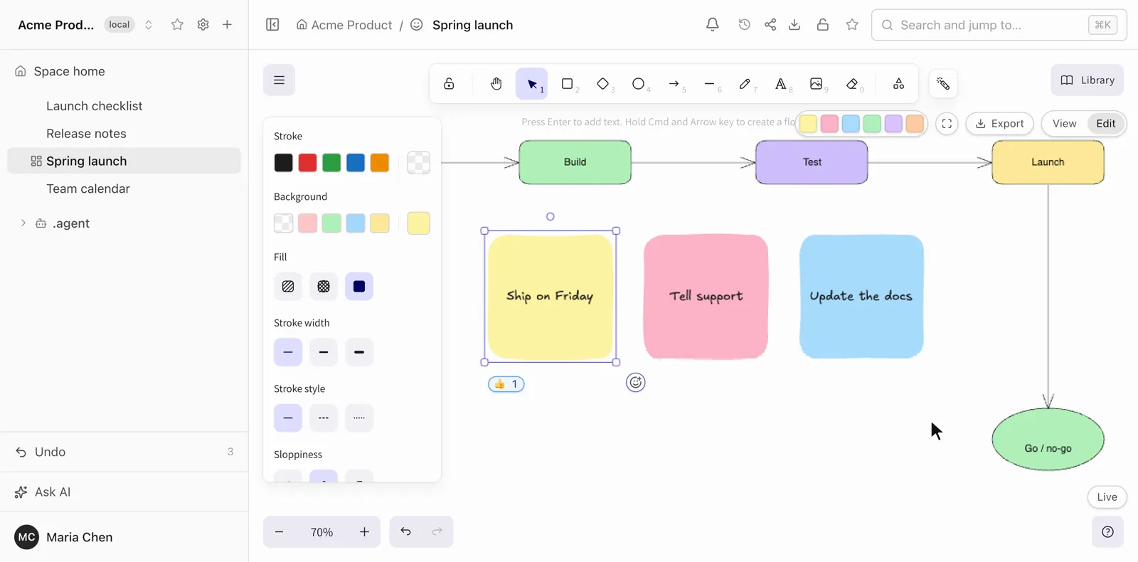This screenshot has width=1138, height=562.
Task: Add emoji reaction to sticky note
Action: 636,383
